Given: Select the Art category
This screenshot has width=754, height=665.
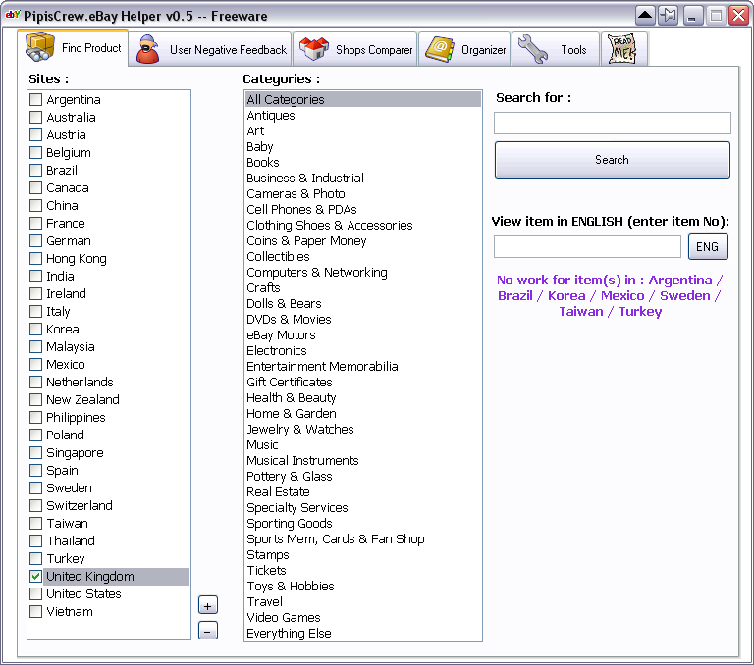Looking at the screenshot, I should coord(363,130).
